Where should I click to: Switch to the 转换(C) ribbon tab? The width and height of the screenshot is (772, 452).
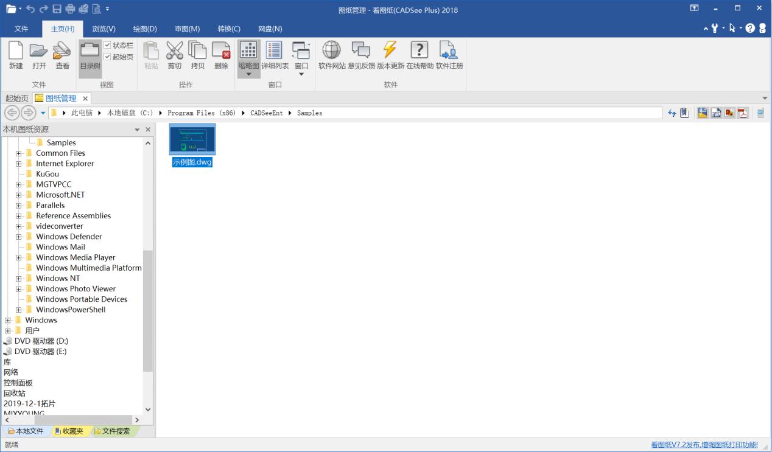pyautogui.click(x=228, y=29)
